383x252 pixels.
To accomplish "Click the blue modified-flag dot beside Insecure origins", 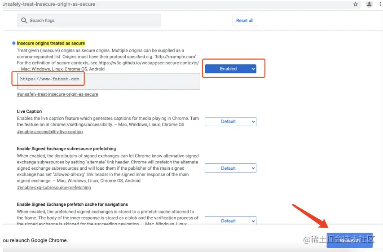I will 13,43.
